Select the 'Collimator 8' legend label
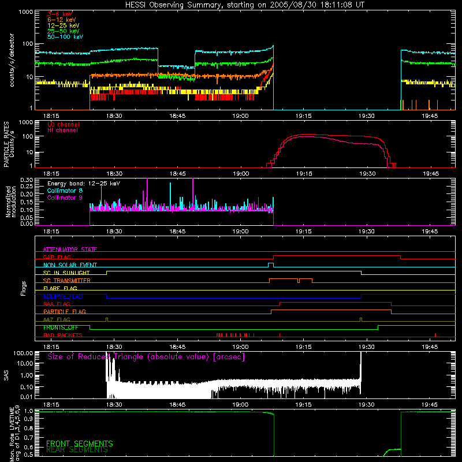Screen dimensions: 462x462 pyautogui.click(x=65, y=191)
